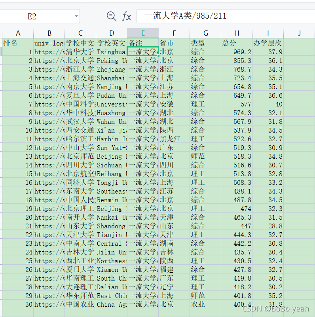Click the fx insert function icon

point(127,16)
